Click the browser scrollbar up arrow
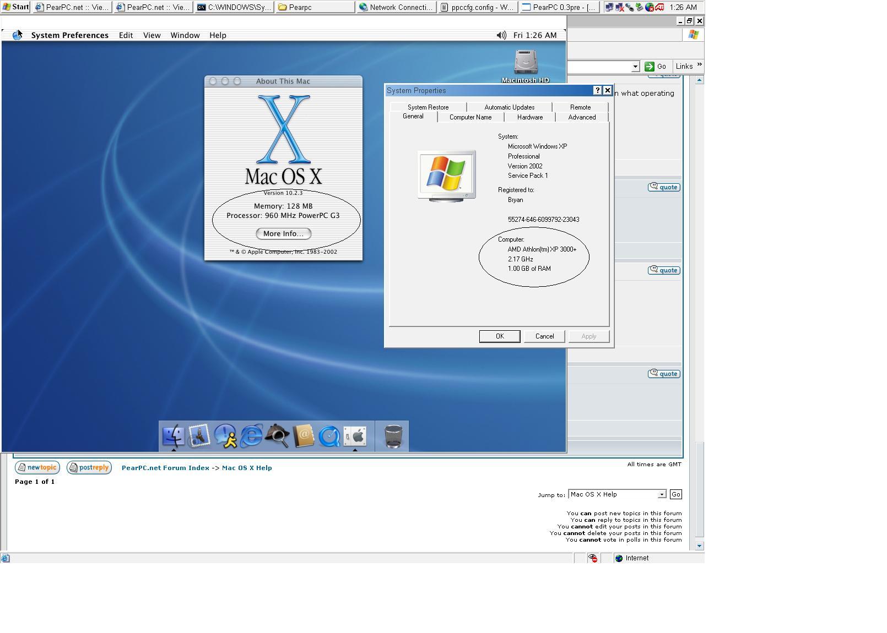Image resolution: width=887 pixels, height=633 pixels. point(699,80)
